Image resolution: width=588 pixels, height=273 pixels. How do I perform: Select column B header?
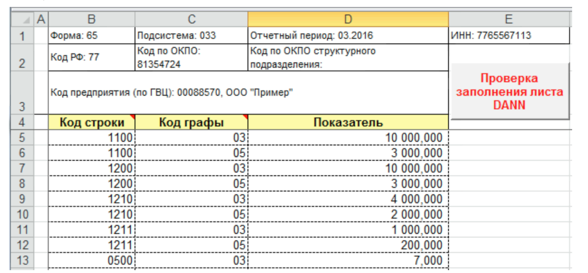[91, 19]
